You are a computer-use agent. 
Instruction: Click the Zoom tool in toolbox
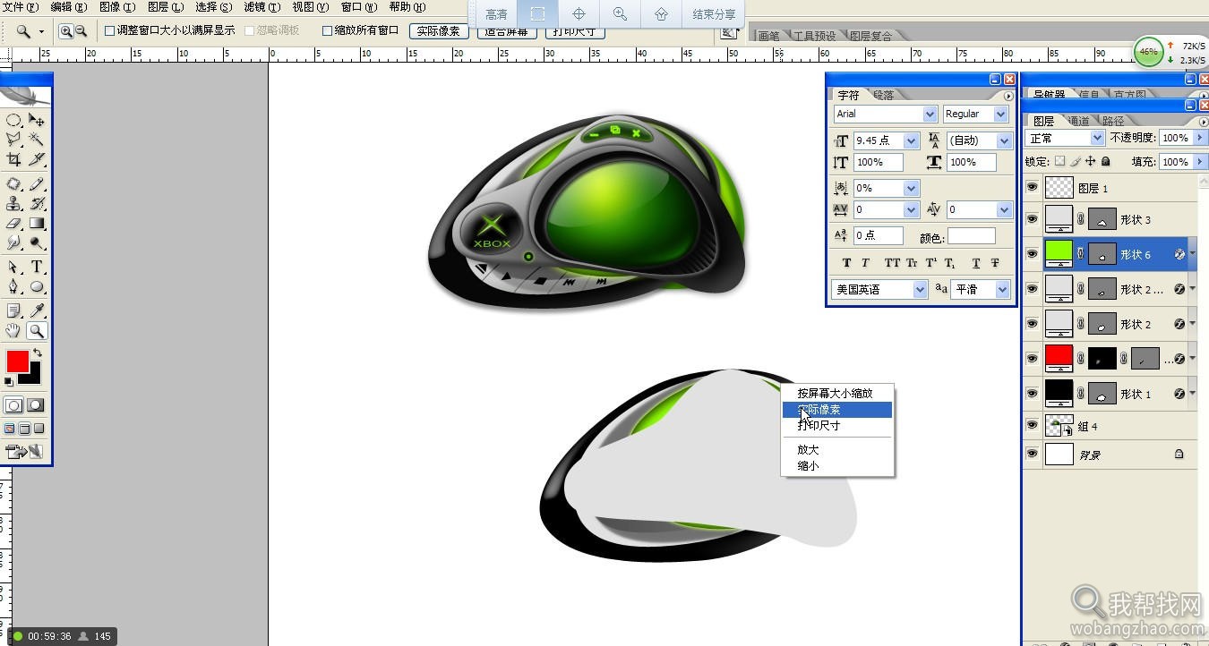coord(37,331)
